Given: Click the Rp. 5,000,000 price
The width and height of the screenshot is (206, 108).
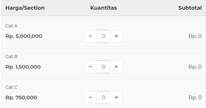Looking at the screenshot, I should tap(24, 36).
